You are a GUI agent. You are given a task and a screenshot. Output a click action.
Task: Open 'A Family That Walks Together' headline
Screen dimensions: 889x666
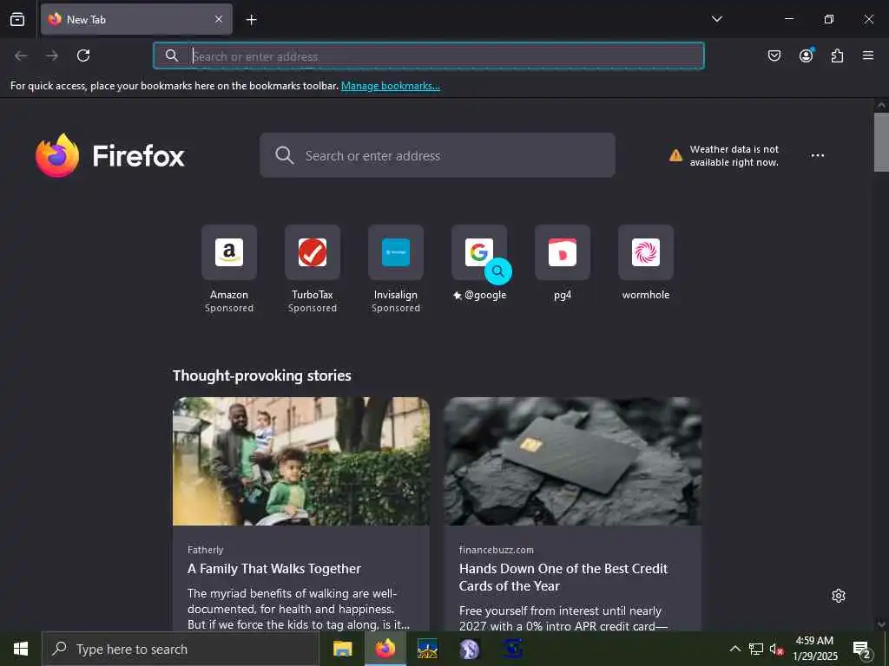click(273, 569)
